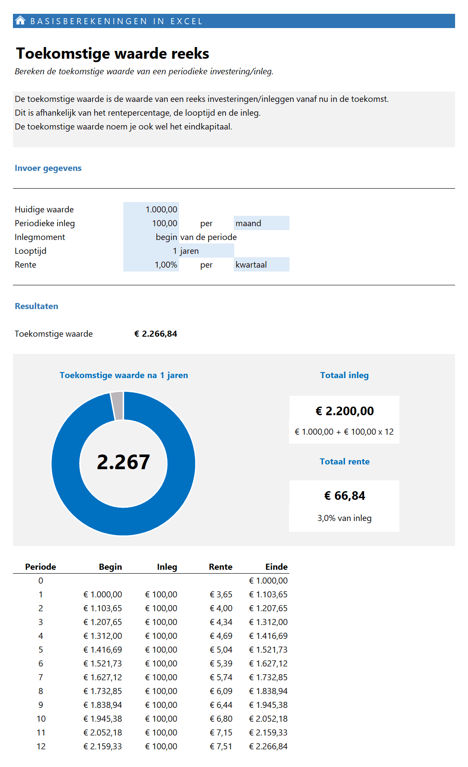Click the grey interest segment of donut
The height and width of the screenshot is (767, 468).
pos(117,405)
